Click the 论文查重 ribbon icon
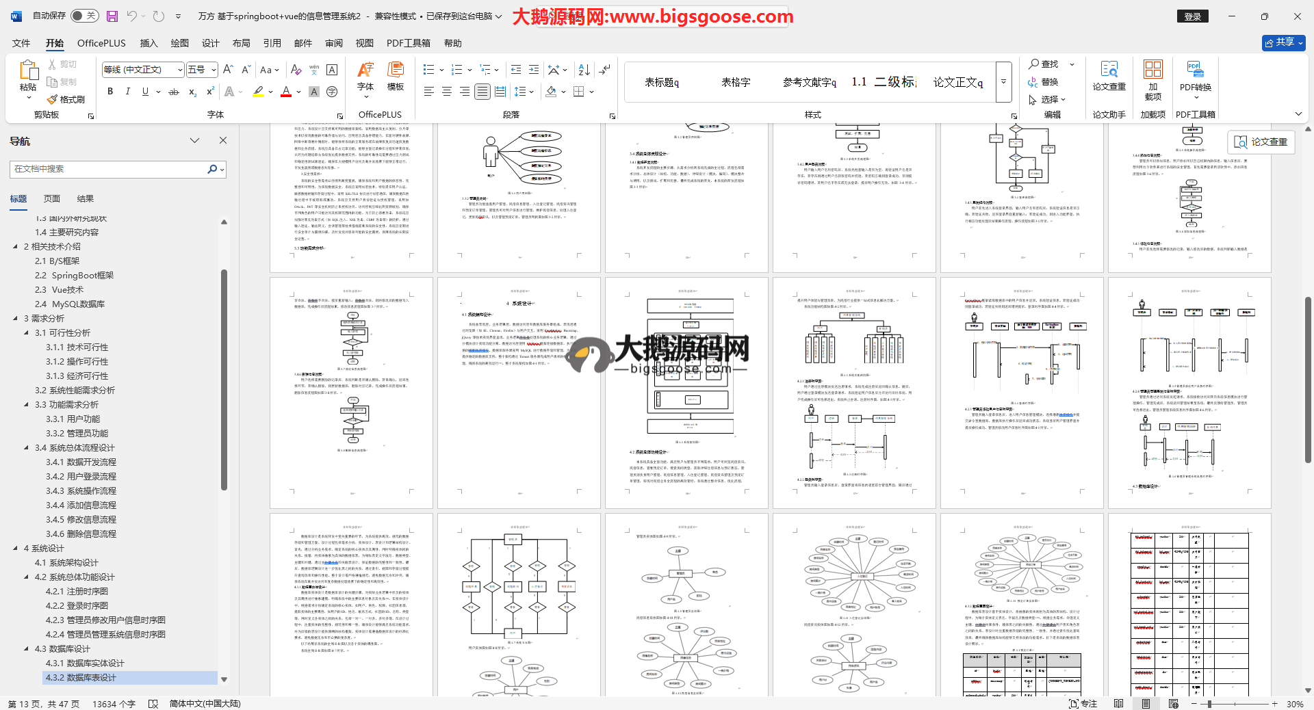 point(1109,77)
